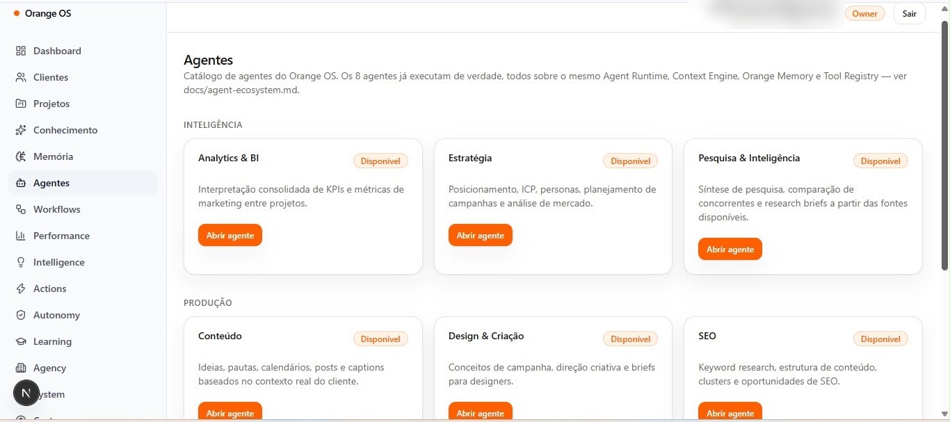The height and width of the screenshot is (422, 950).
Task: Click the Owner role badge
Action: [865, 13]
